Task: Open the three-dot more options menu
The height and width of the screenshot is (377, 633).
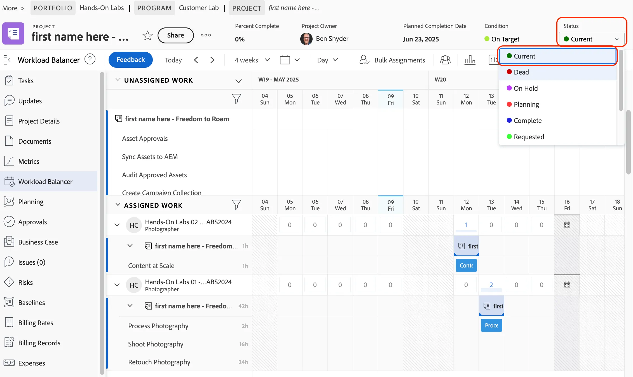Action: pos(206,35)
